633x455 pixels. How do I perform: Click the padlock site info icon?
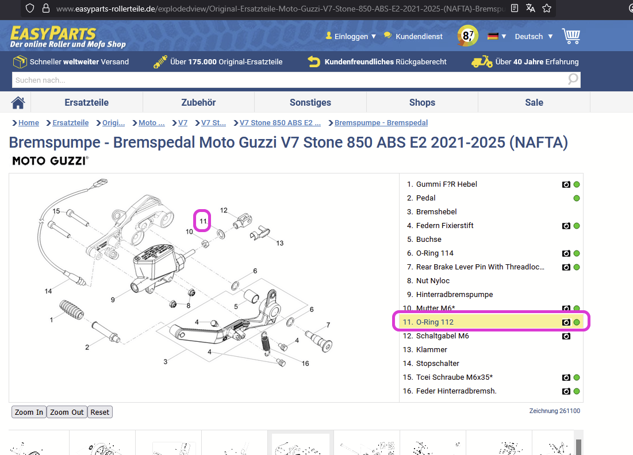tap(46, 9)
